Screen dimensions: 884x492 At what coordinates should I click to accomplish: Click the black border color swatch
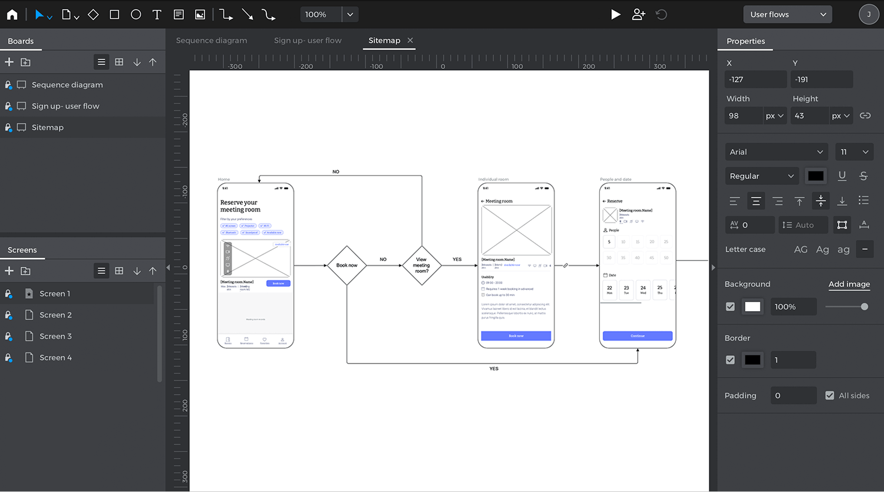click(753, 360)
